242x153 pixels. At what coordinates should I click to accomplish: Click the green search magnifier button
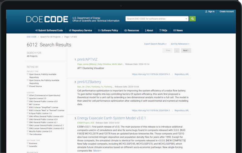click(192, 19)
